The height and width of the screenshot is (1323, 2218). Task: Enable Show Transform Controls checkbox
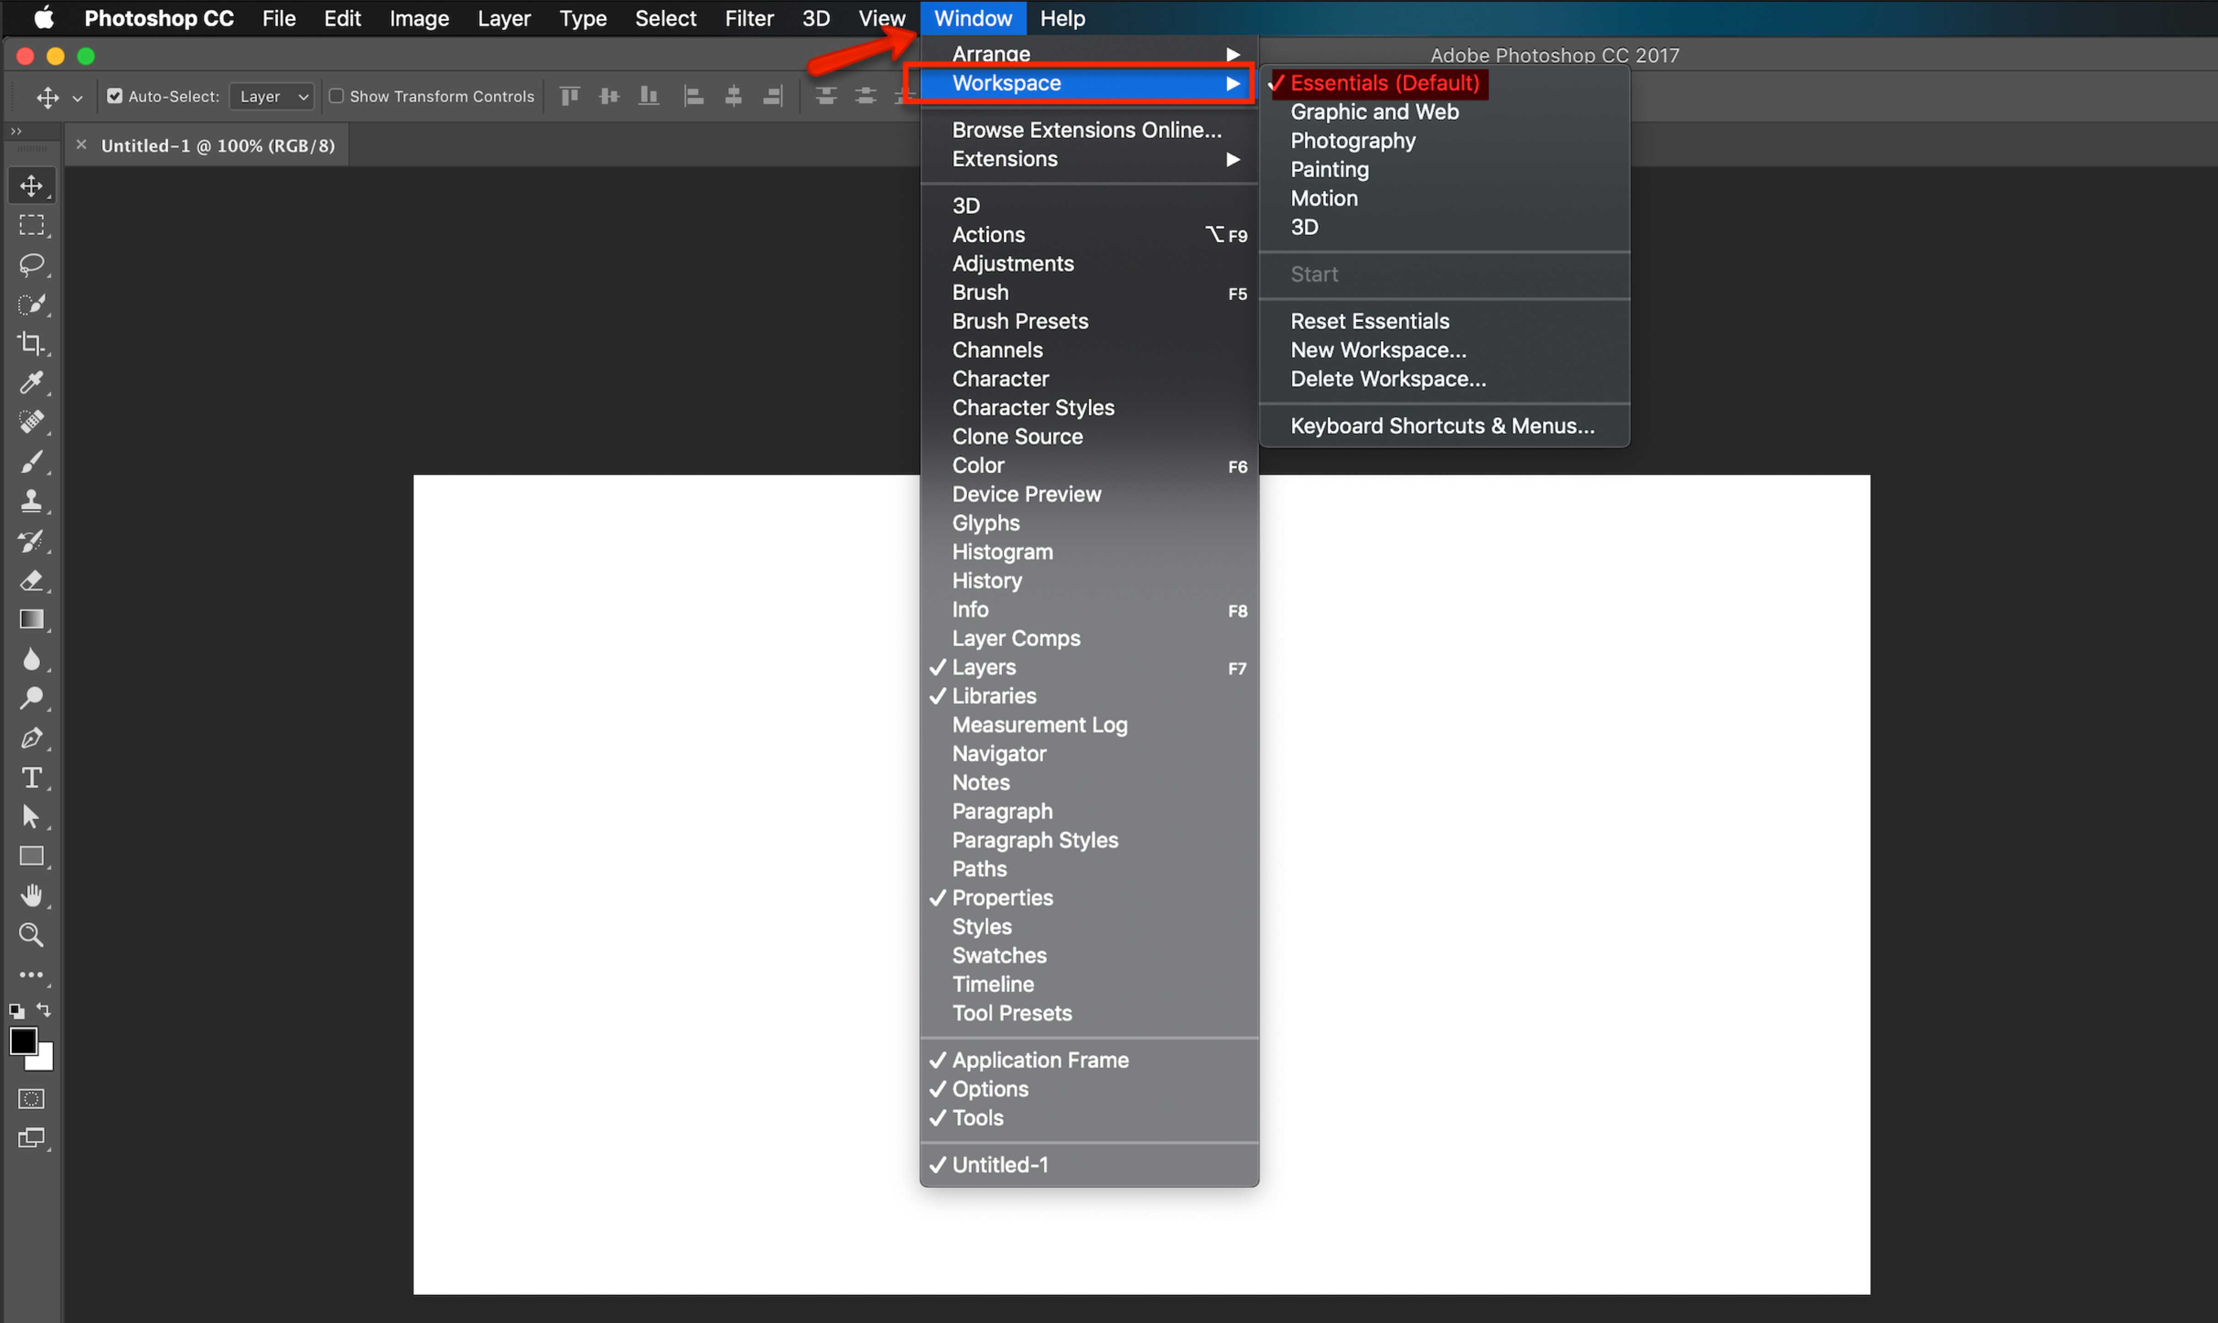(336, 96)
